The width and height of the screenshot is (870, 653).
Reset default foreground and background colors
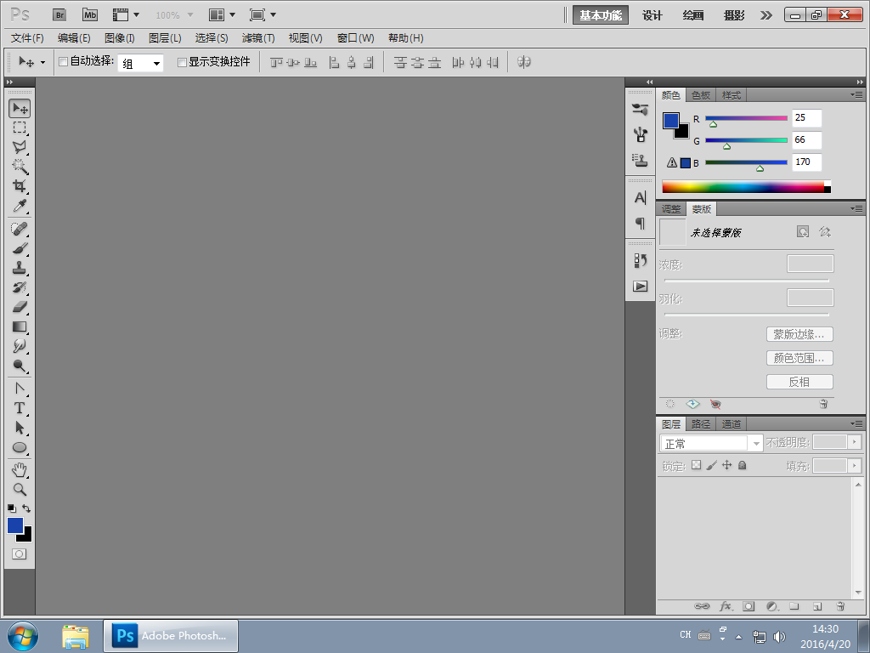point(12,508)
